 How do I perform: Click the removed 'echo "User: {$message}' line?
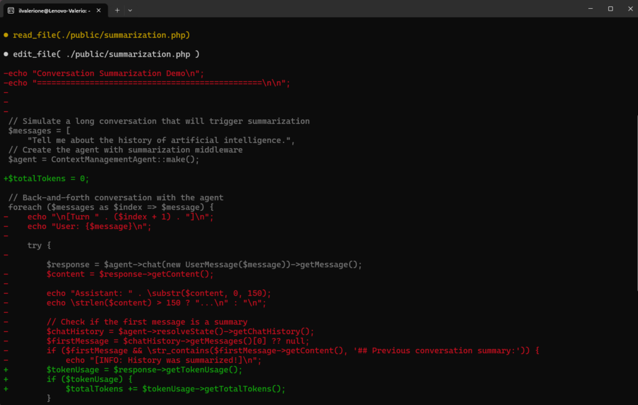point(89,226)
